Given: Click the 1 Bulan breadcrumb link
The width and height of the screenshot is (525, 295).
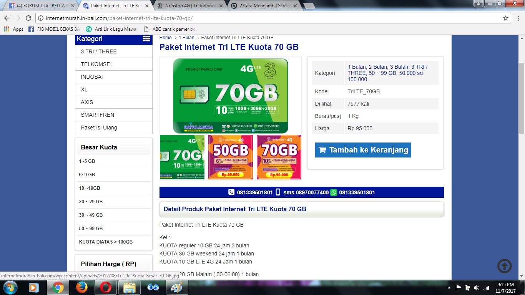Looking at the screenshot, I should (186, 38).
